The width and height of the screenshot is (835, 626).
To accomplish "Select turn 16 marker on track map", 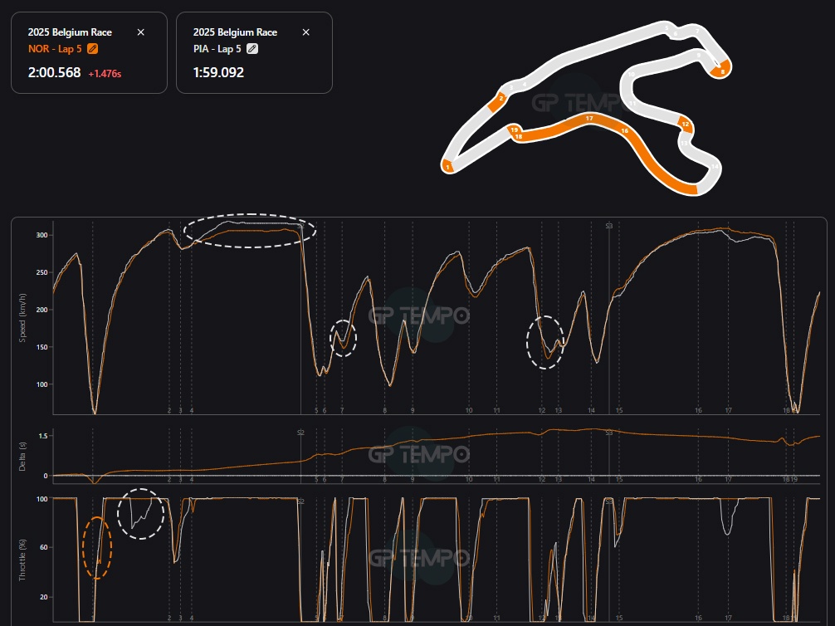I will point(625,130).
